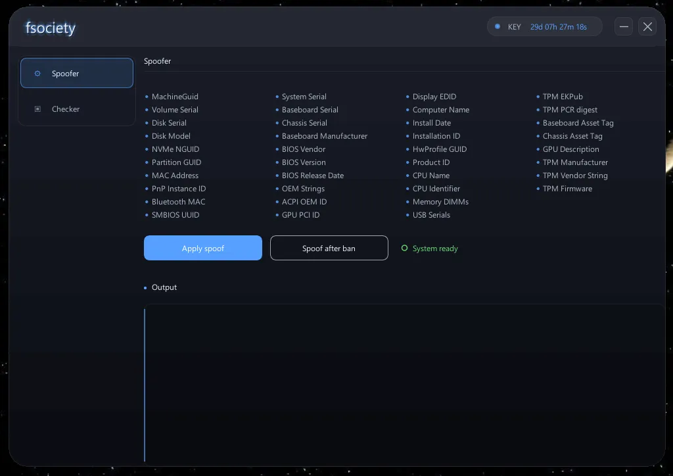
Task: Click the green circle System ready indicator
Action: (404, 248)
